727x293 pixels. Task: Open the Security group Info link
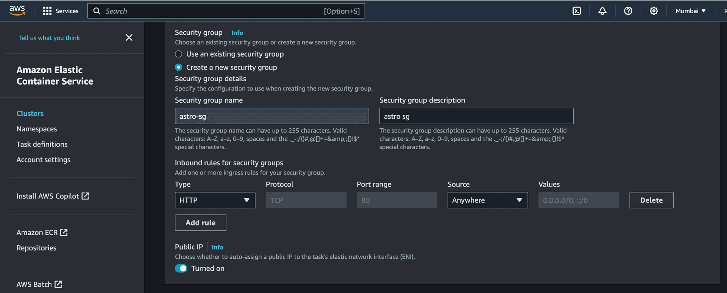(x=237, y=33)
